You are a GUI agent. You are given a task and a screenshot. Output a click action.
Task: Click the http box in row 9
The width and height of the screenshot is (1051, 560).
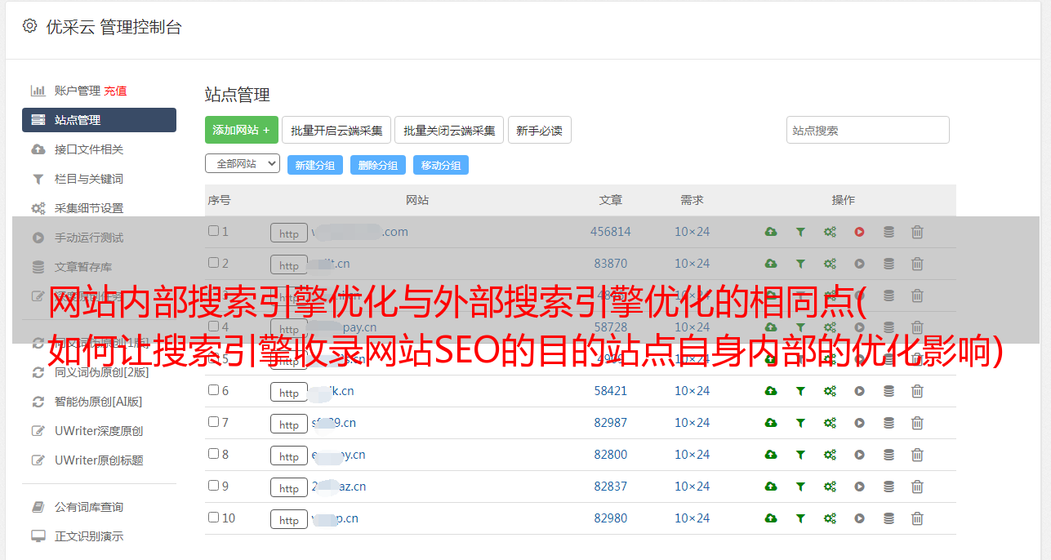289,488
